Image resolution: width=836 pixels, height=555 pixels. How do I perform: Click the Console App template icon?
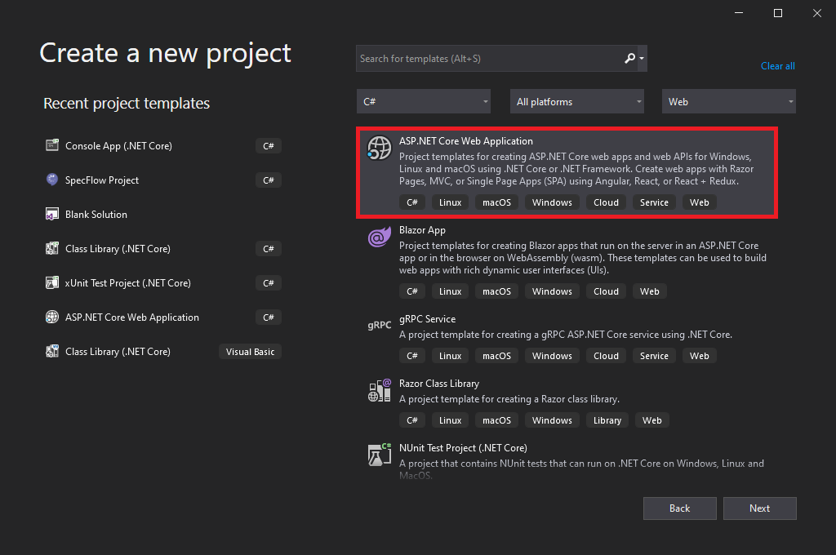click(x=51, y=145)
